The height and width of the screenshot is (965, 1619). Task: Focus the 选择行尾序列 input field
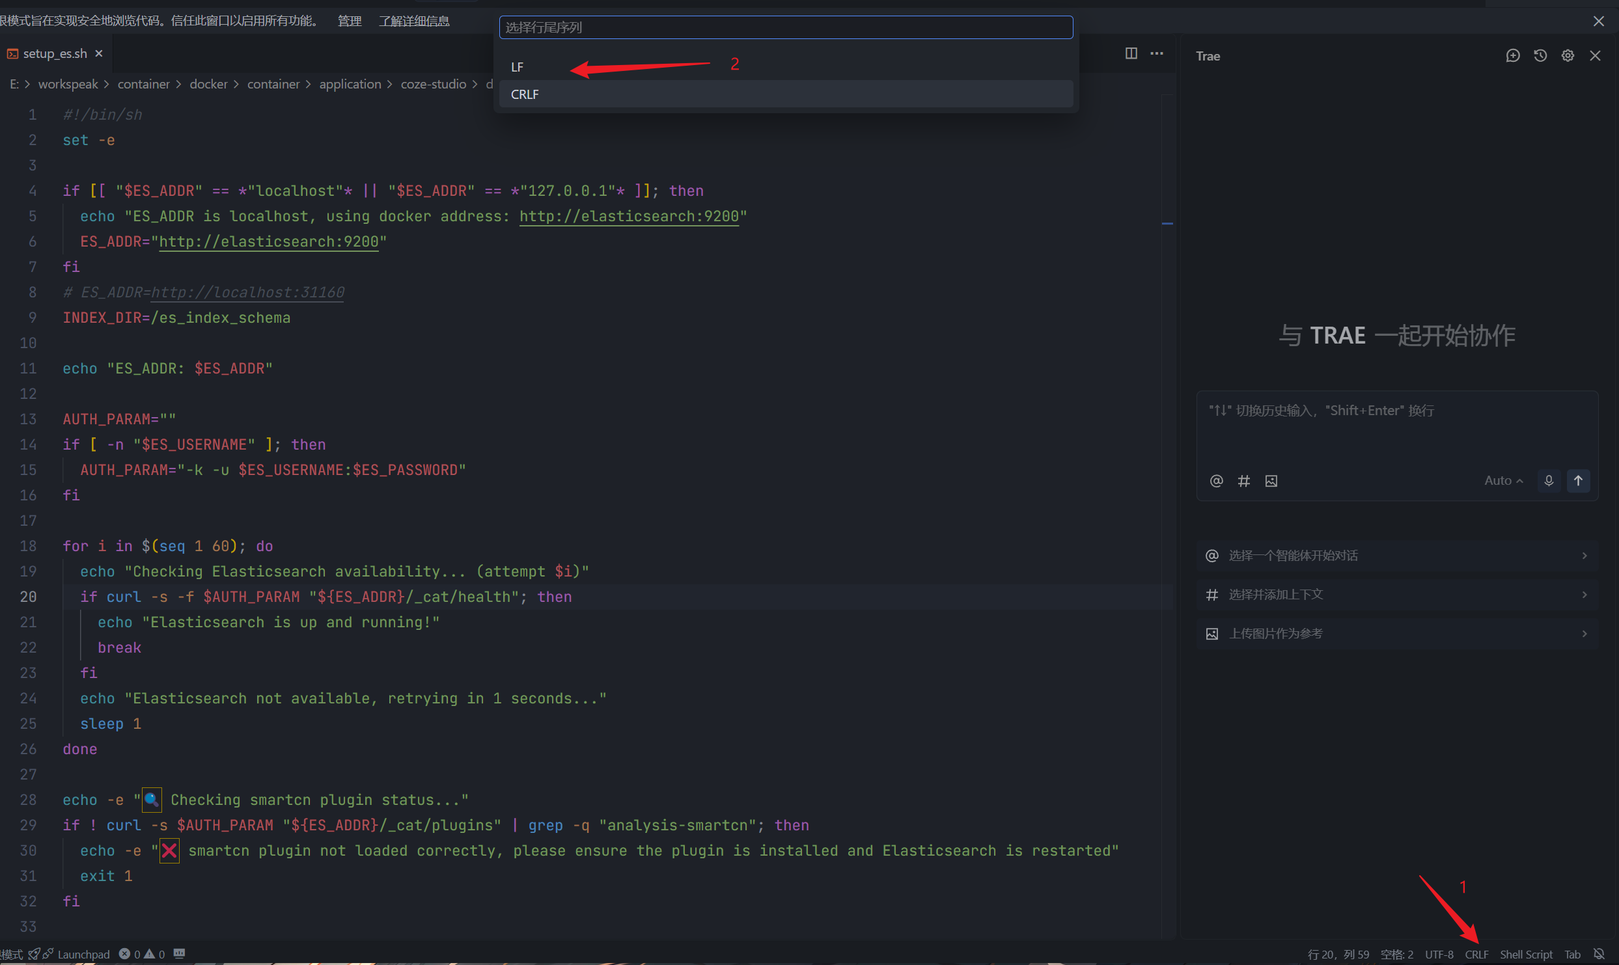coord(786,27)
